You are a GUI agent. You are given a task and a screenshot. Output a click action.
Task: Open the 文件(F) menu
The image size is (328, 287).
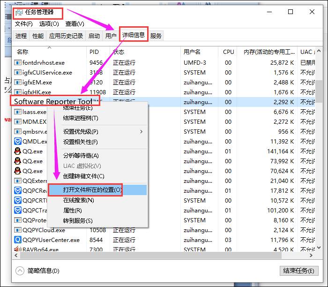click(x=23, y=24)
